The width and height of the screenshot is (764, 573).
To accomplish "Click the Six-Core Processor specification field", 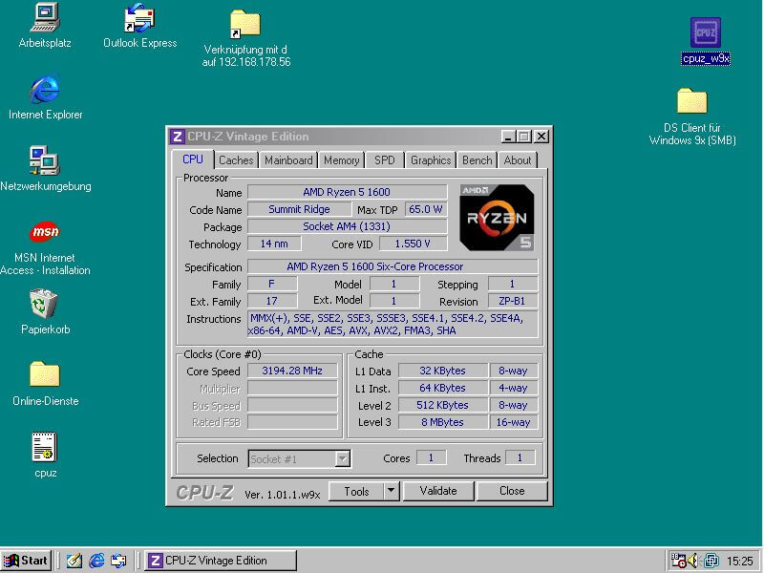I will tap(393, 266).
